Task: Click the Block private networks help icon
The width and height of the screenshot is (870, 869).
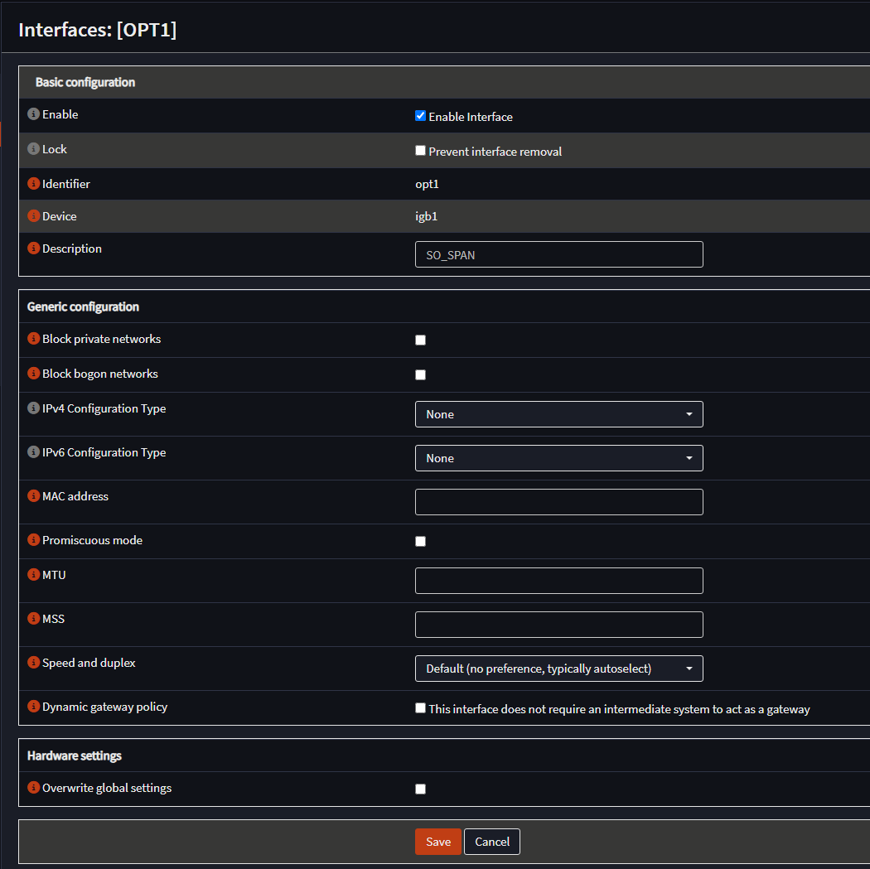Action: tap(33, 338)
